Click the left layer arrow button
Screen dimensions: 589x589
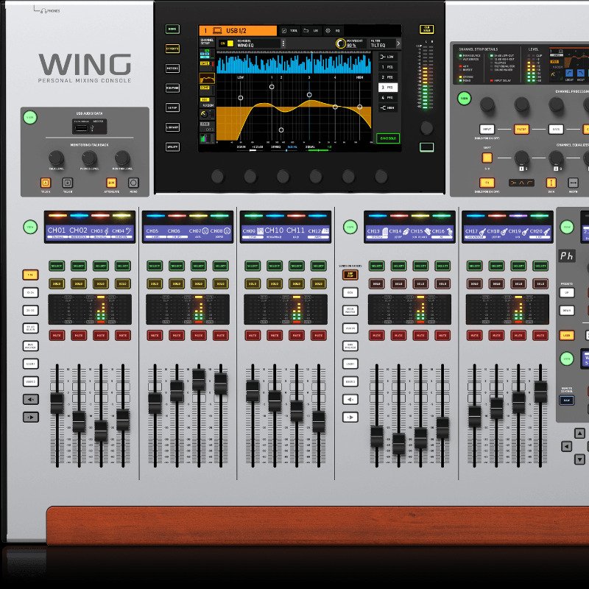pyautogui.click(x=30, y=400)
